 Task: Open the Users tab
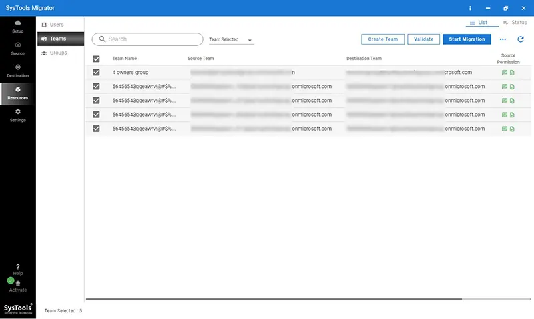(x=61, y=25)
